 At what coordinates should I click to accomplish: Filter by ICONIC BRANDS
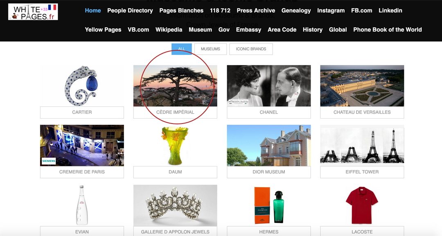(x=251, y=49)
